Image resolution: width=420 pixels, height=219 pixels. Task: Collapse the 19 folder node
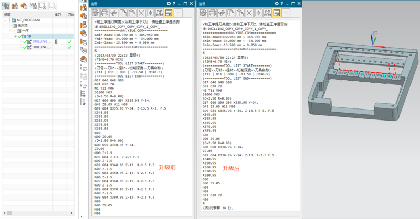coord(15,36)
